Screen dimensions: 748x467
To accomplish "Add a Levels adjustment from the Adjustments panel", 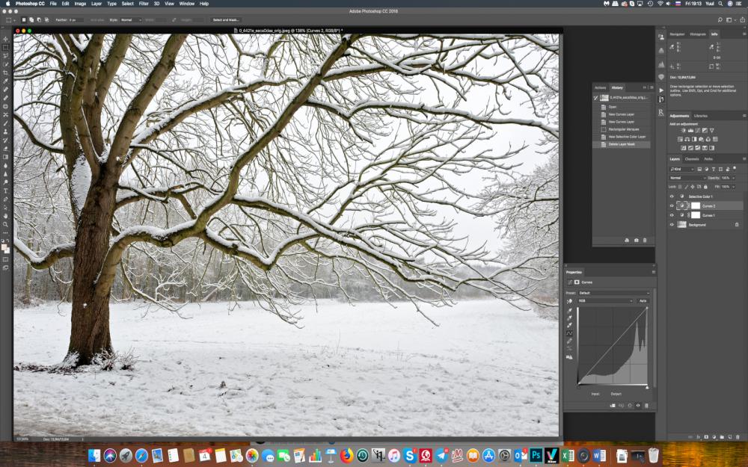I will click(690, 131).
